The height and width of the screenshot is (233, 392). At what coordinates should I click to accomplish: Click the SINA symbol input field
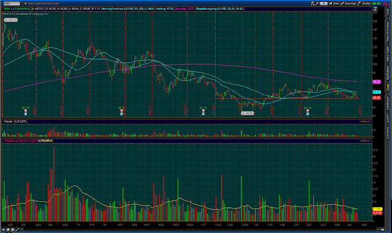coord(11,4)
